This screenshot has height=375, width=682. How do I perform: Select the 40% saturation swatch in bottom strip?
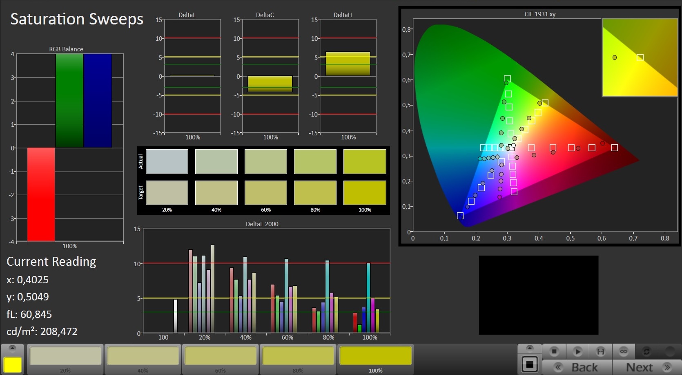(143, 356)
